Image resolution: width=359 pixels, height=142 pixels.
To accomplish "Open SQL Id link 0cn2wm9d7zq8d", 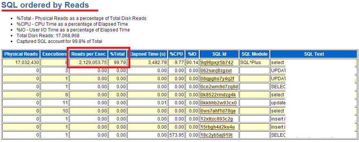I will coord(219,87).
